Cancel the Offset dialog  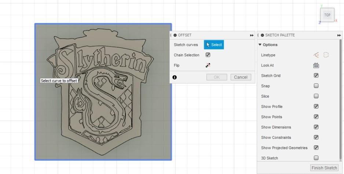coord(241,77)
